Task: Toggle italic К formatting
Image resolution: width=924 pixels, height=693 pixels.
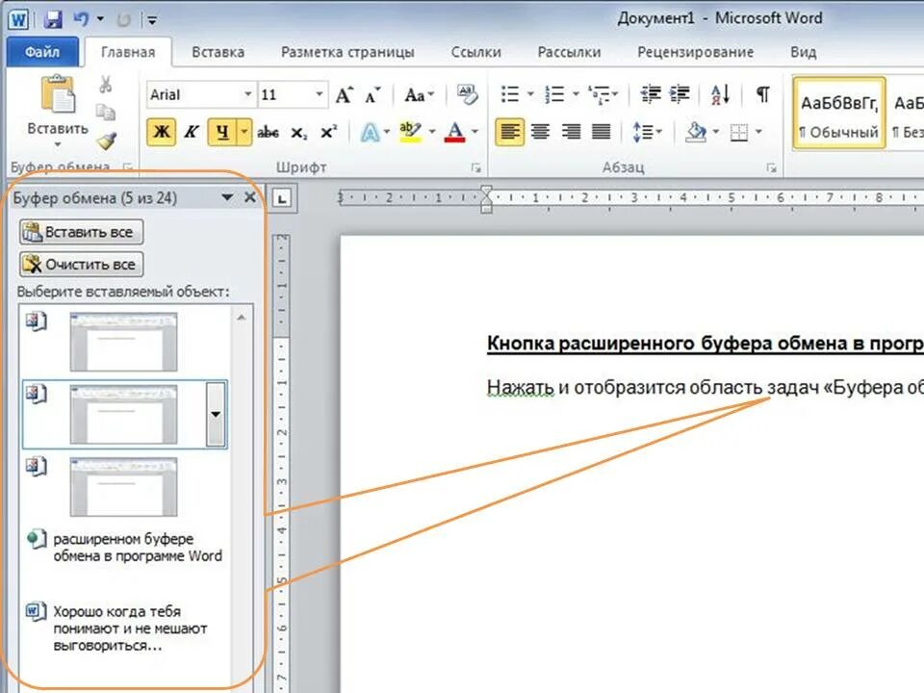Action: (x=192, y=132)
